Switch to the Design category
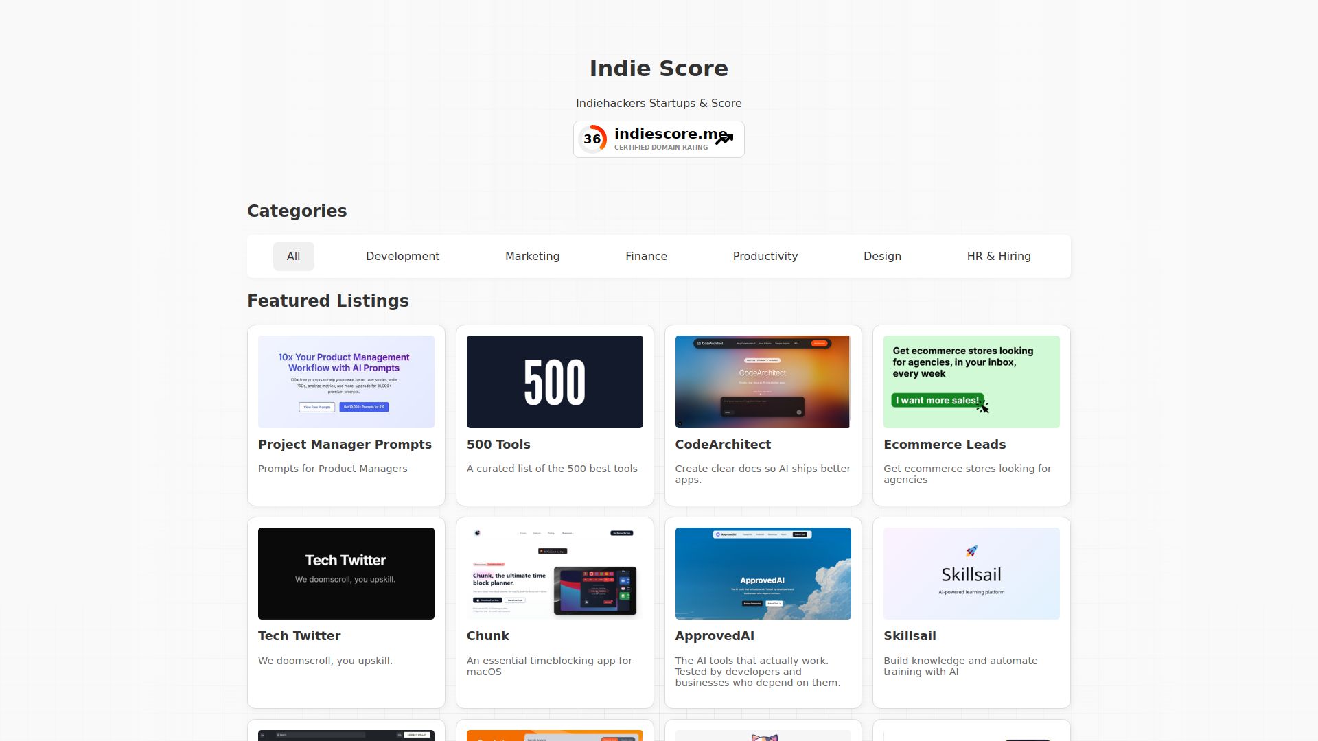This screenshot has width=1318, height=741. coord(882,256)
